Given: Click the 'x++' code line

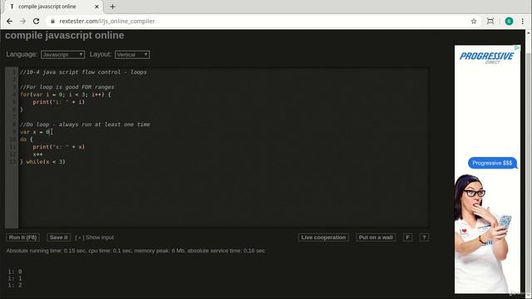Looking at the screenshot, I should click(x=37, y=154).
